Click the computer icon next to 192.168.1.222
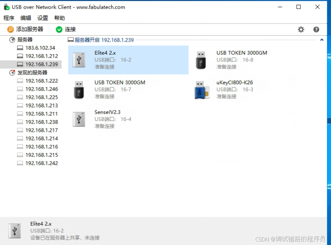 pos(20,81)
